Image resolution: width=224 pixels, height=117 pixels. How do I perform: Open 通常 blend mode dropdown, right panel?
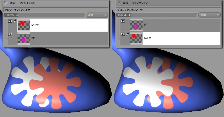[x=209, y=15]
